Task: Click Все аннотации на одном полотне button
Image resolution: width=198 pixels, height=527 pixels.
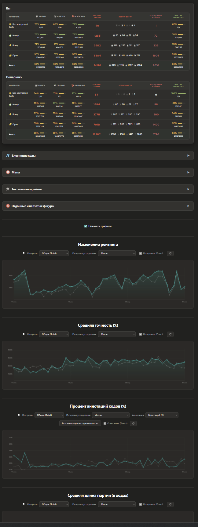Action: [x=80, y=423]
